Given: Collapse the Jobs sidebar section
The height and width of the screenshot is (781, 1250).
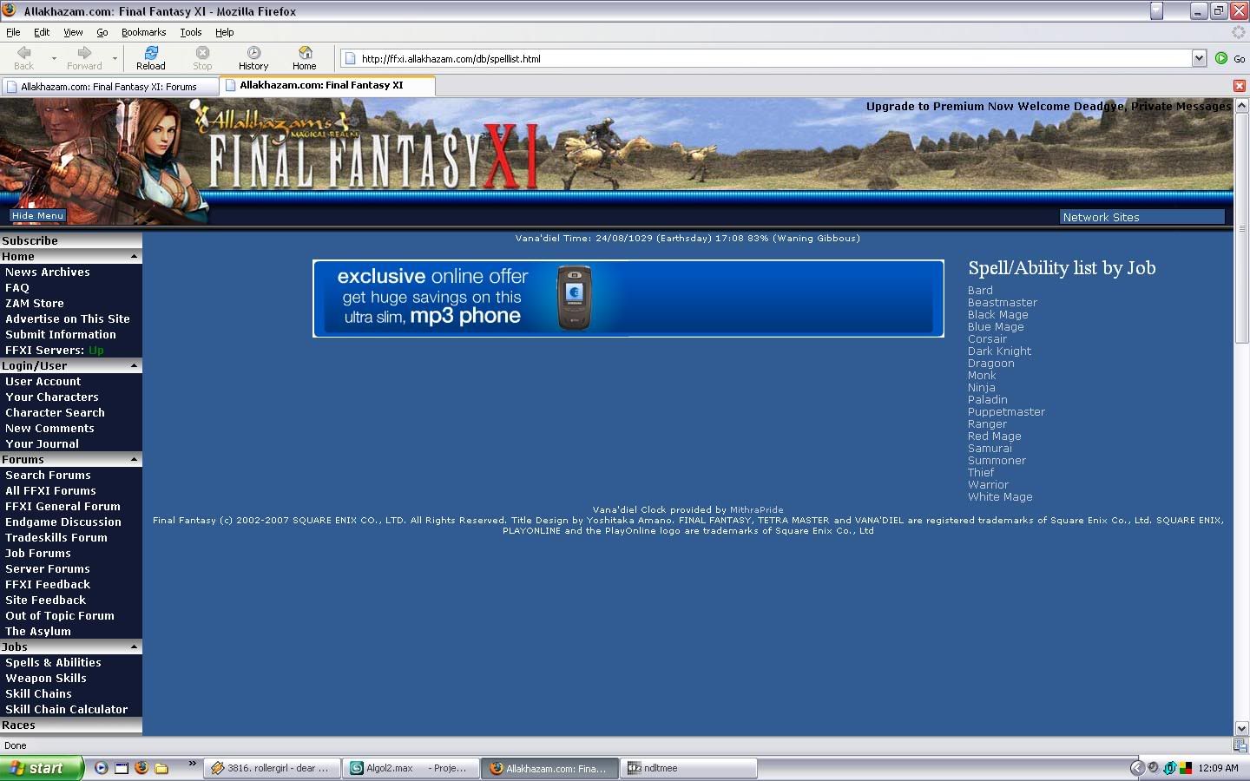Looking at the screenshot, I should [x=134, y=647].
